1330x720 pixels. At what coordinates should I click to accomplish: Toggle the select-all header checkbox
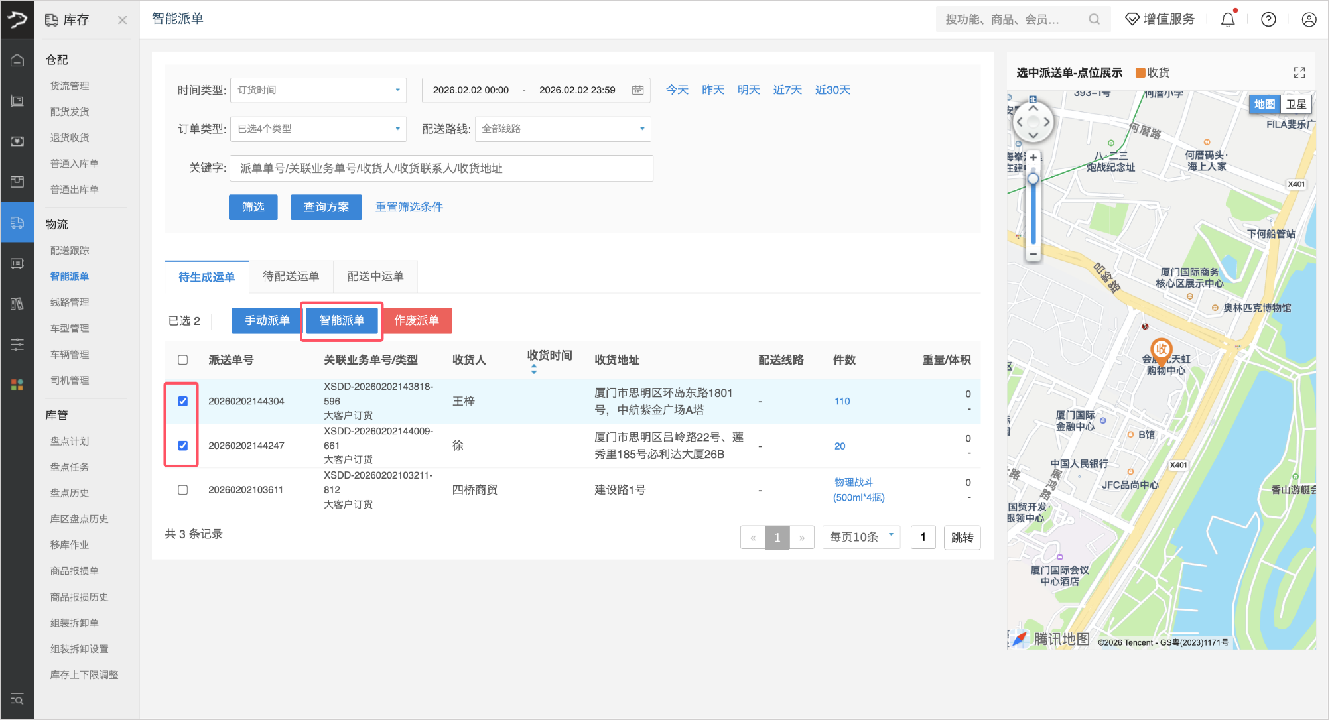point(183,360)
